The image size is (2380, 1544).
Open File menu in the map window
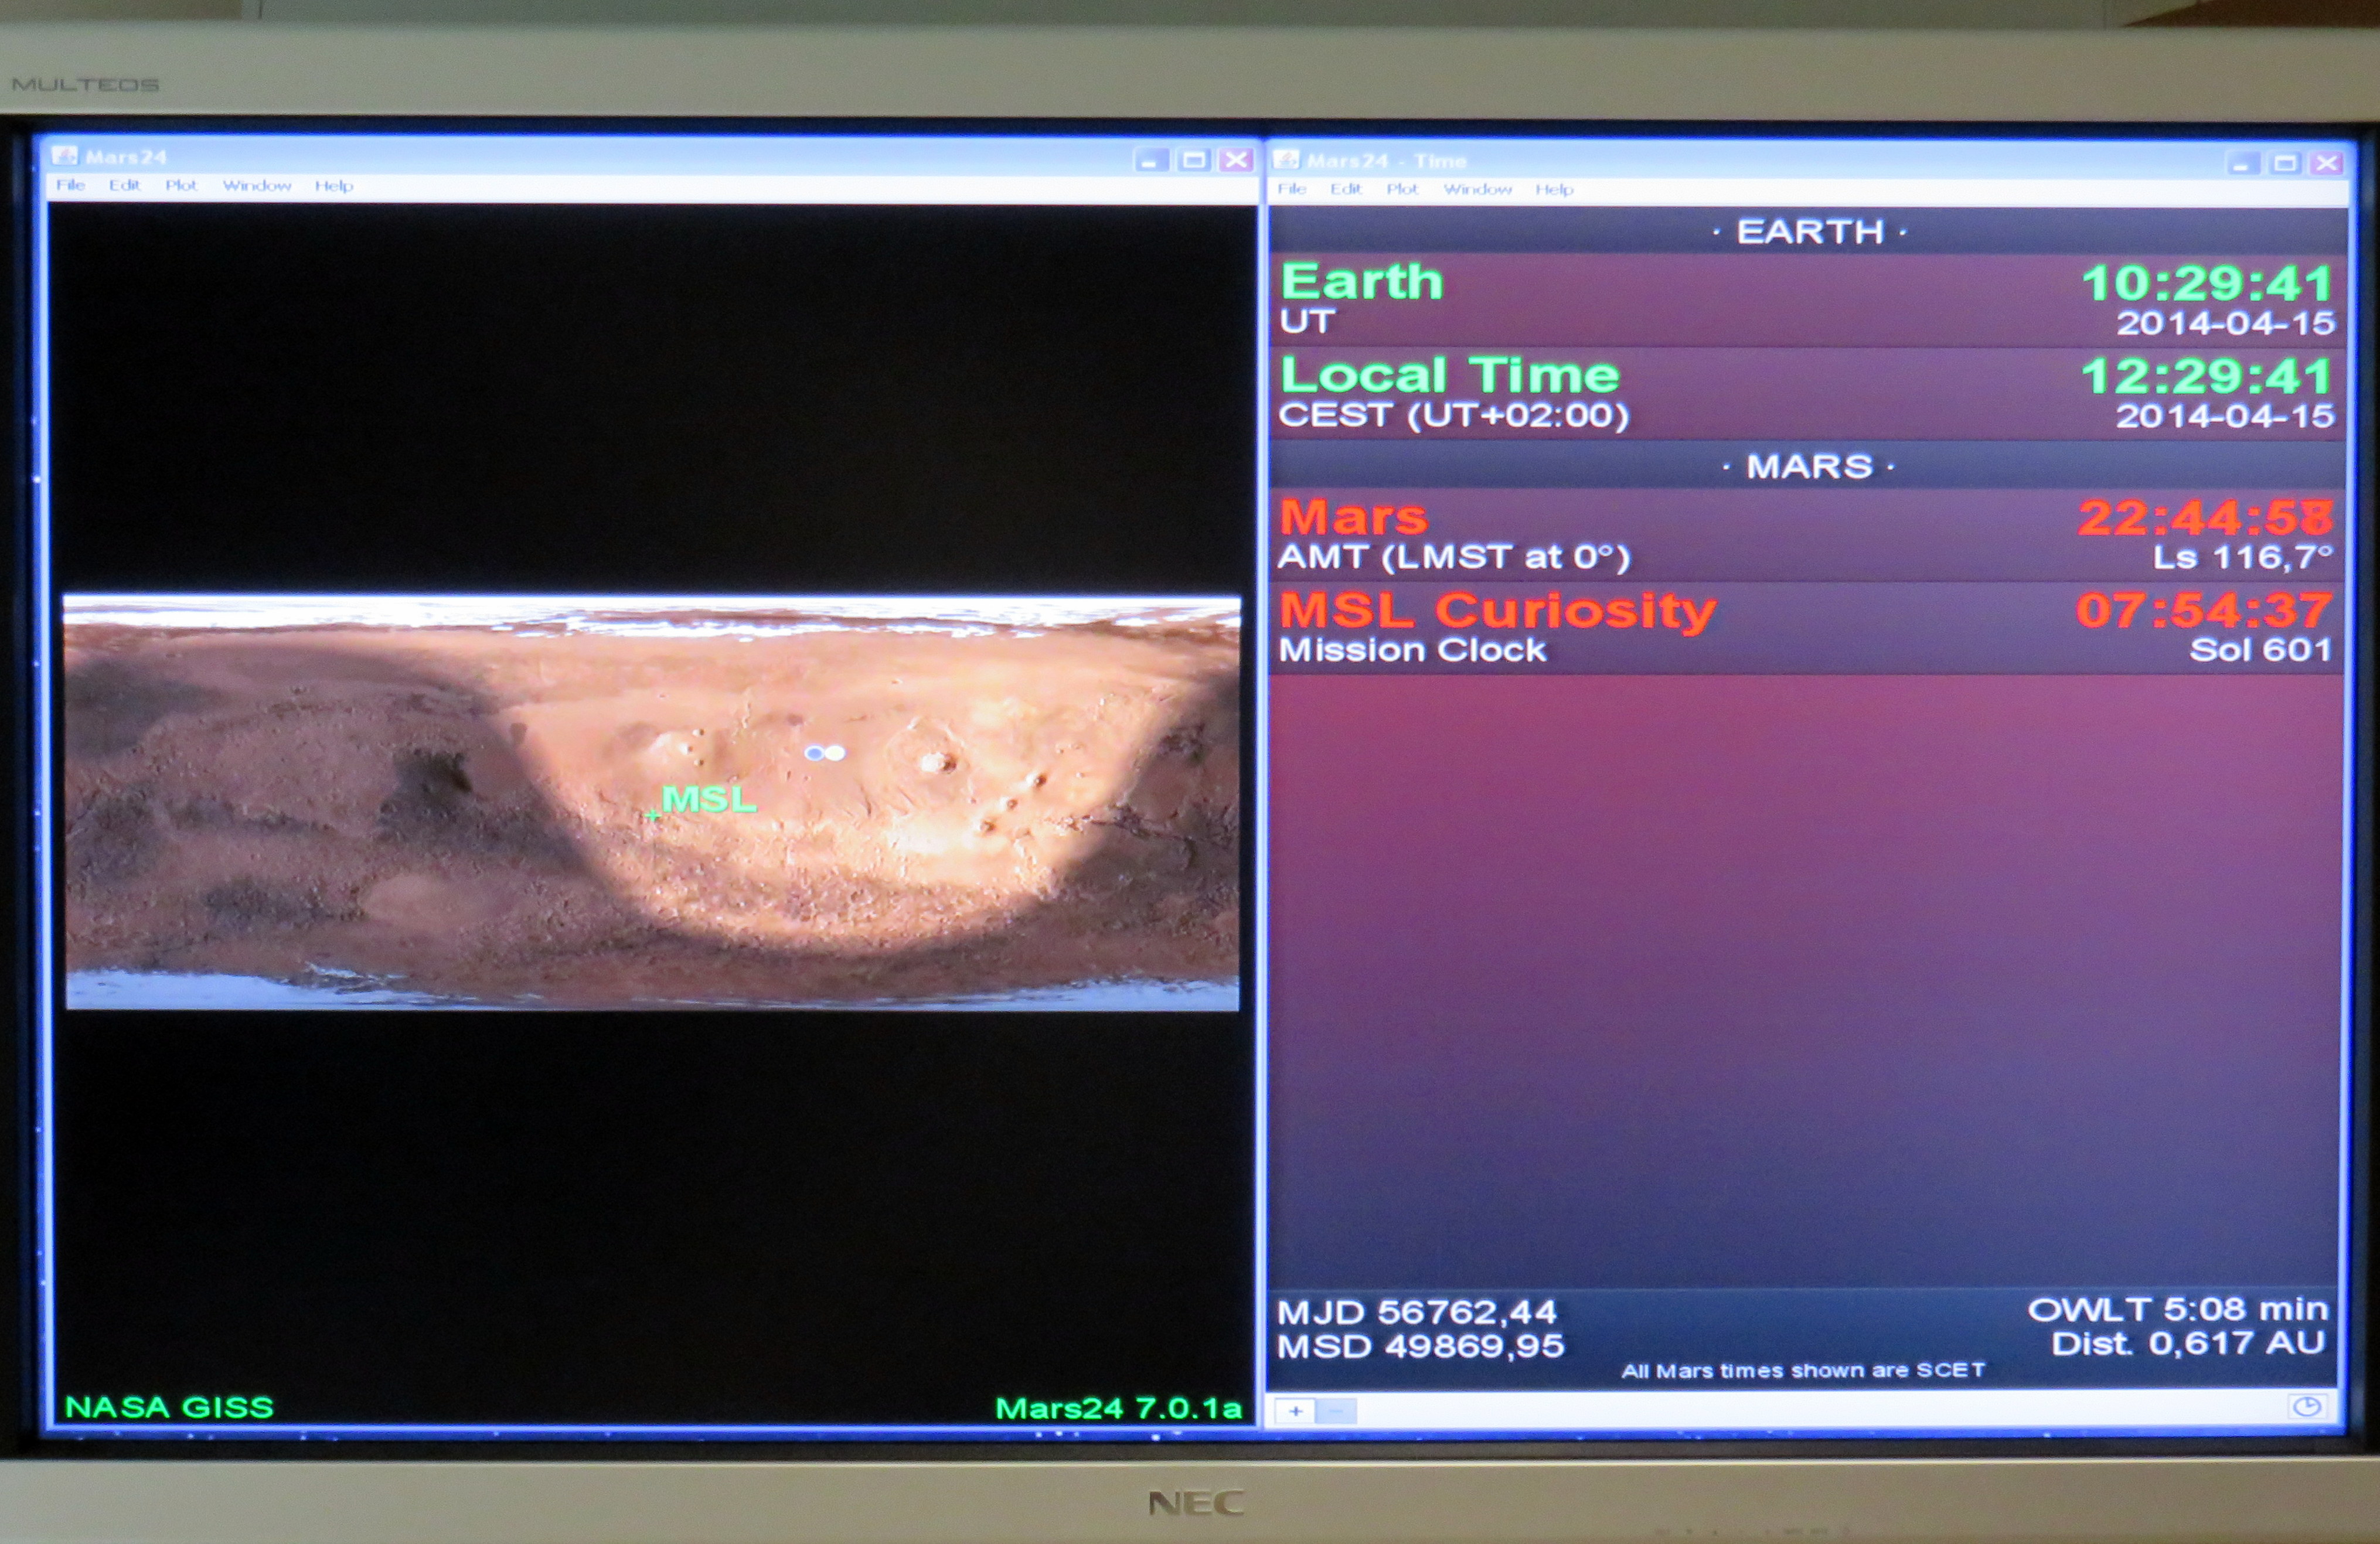(x=70, y=185)
